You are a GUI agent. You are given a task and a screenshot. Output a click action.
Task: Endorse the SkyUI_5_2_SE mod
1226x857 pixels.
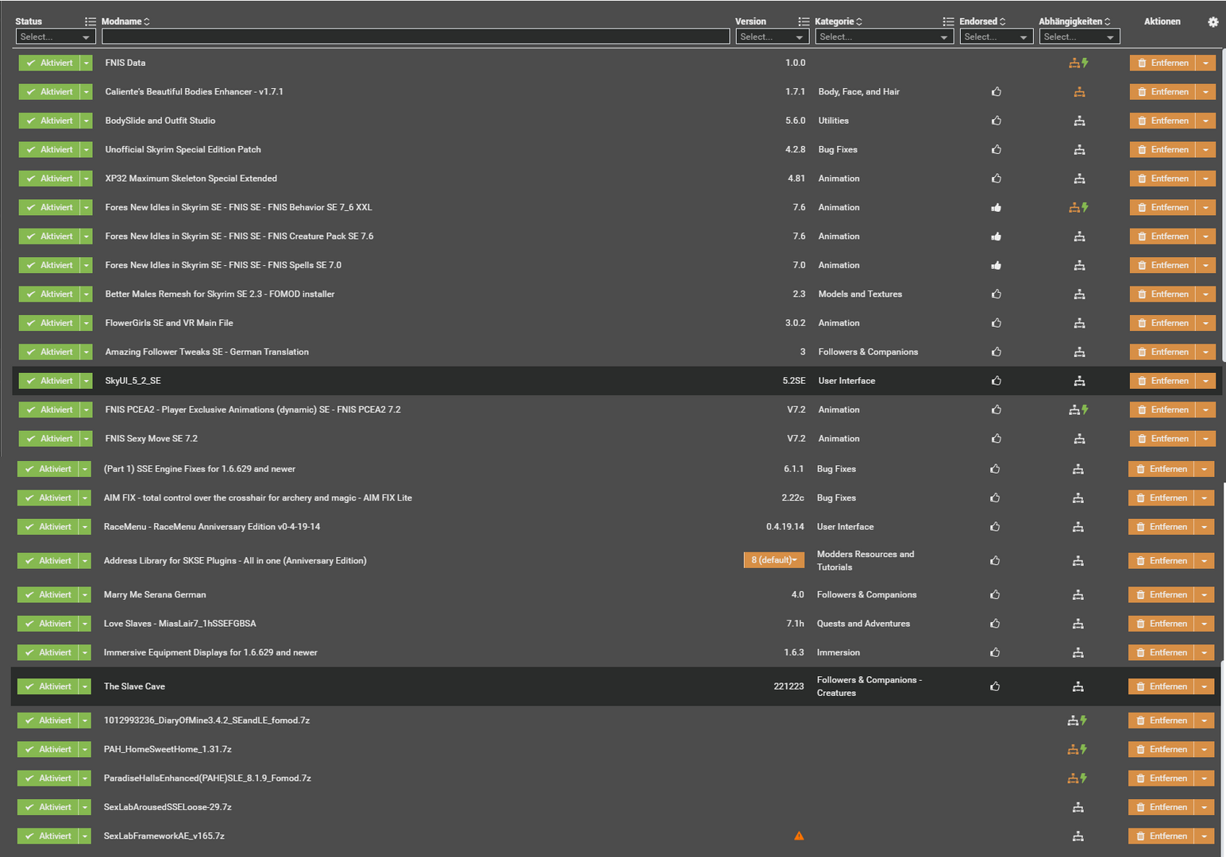996,381
